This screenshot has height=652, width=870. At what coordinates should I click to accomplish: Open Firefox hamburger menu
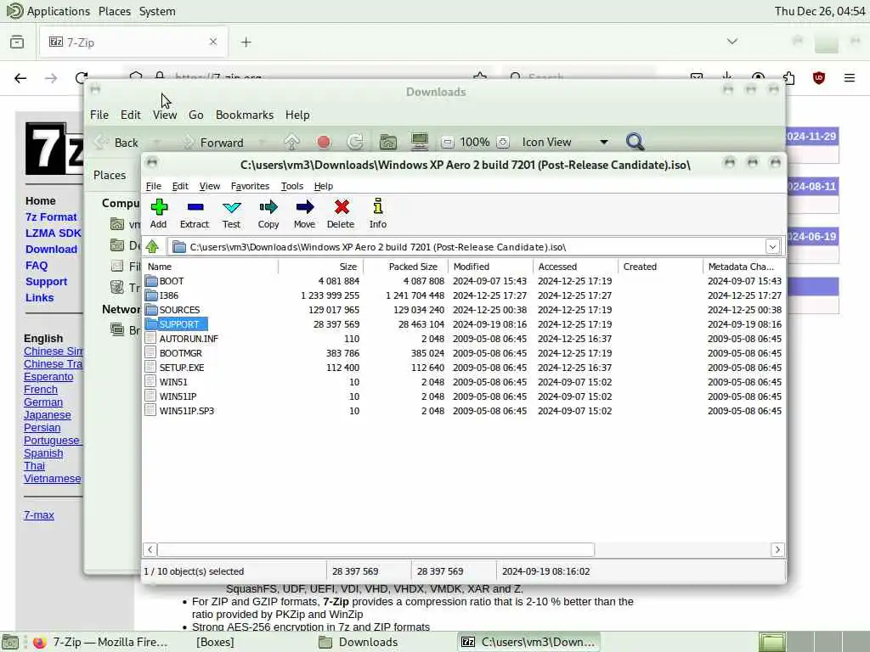(x=850, y=78)
